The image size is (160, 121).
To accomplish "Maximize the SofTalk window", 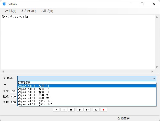I will (142, 4).
